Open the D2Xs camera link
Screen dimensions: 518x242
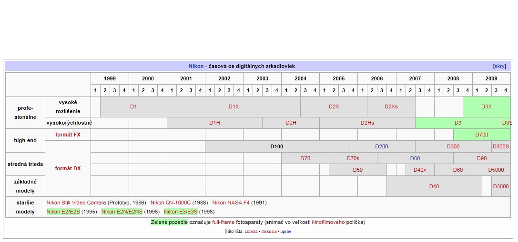pos(391,107)
